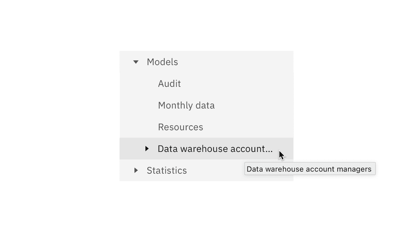Click the downward triangle beside Models
Screen dimensions: 413x232
pos(136,62)
